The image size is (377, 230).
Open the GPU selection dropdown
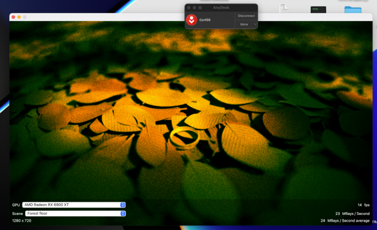74,205
